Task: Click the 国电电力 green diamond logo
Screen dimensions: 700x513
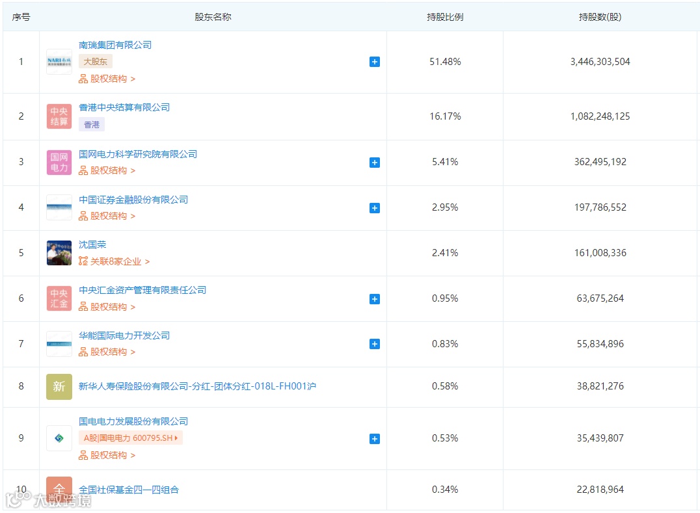Action: [59, 438]
